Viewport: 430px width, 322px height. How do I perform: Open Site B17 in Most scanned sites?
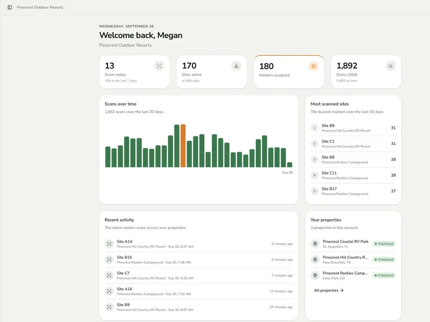[x=353, y=191]
